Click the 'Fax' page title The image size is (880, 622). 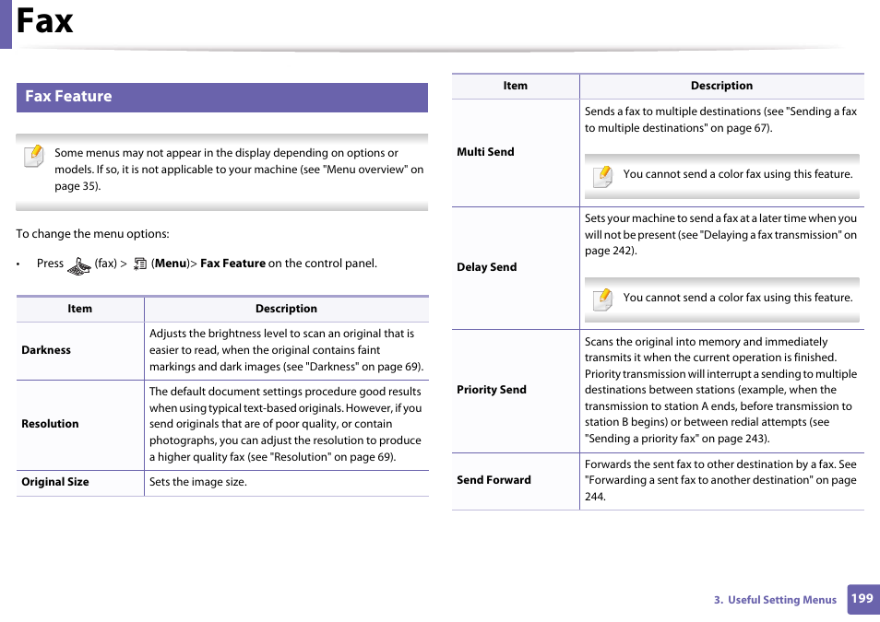(x=44, y=21)
